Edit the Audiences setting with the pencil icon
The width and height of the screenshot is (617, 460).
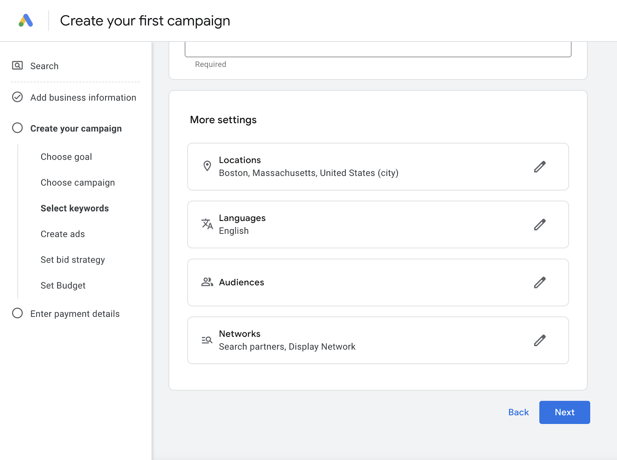pyautogui.click(x=540, y=282)
